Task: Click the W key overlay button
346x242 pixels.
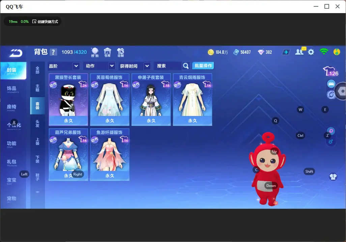Action: pyautogui.click(x=300, y=110)
